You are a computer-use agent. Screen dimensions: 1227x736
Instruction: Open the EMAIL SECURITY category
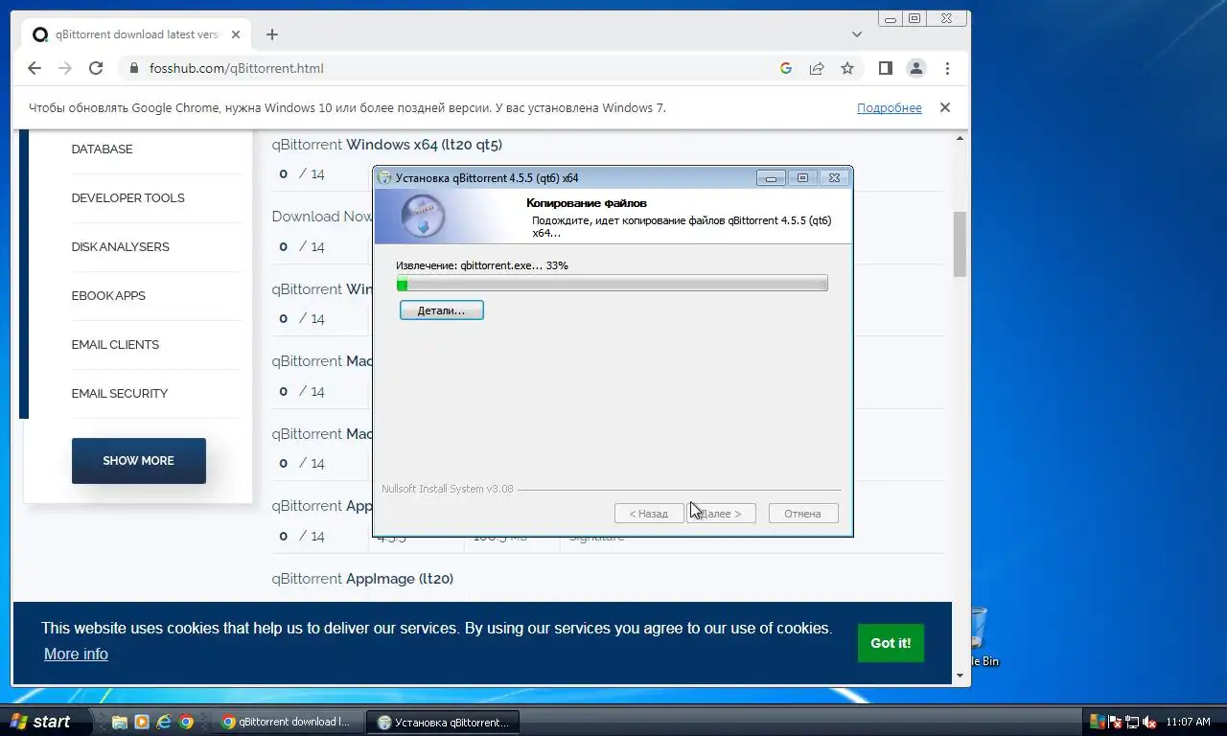(120, 394)
